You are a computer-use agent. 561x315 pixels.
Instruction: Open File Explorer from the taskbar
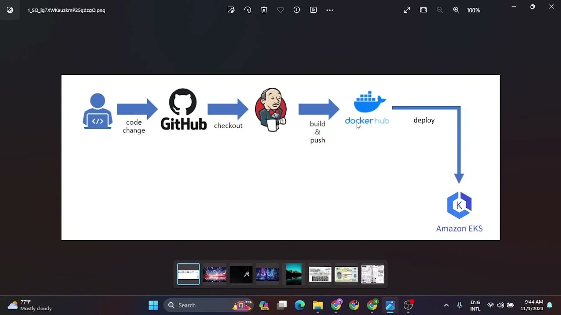click(318, 305)
